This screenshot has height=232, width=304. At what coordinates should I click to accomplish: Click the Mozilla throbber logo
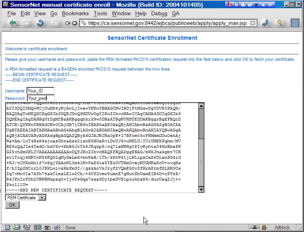[295, 23]
